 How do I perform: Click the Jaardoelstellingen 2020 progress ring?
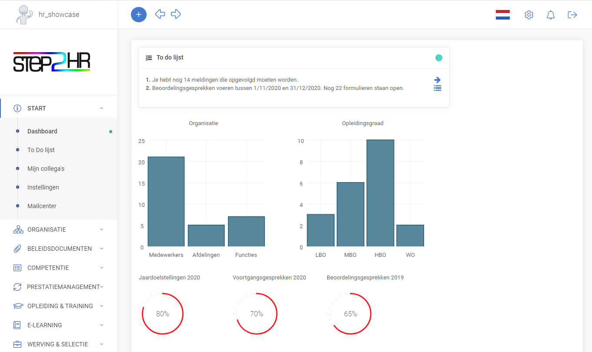click(162, 313)
